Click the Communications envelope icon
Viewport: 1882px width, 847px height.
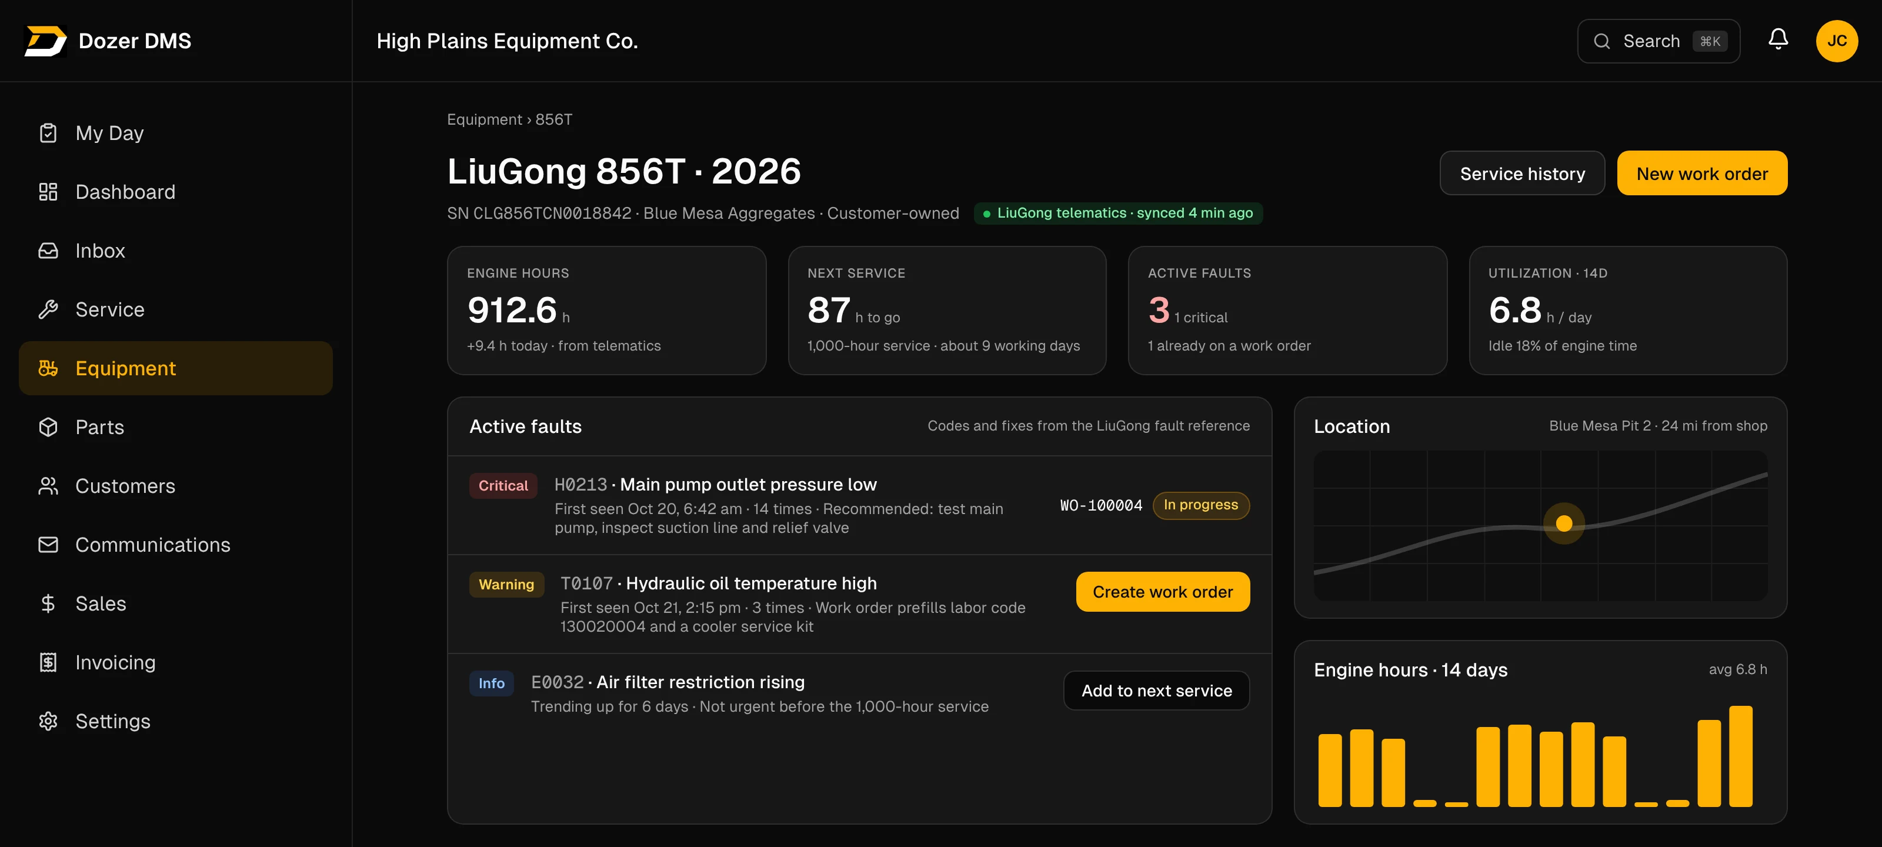coord(48,545)
